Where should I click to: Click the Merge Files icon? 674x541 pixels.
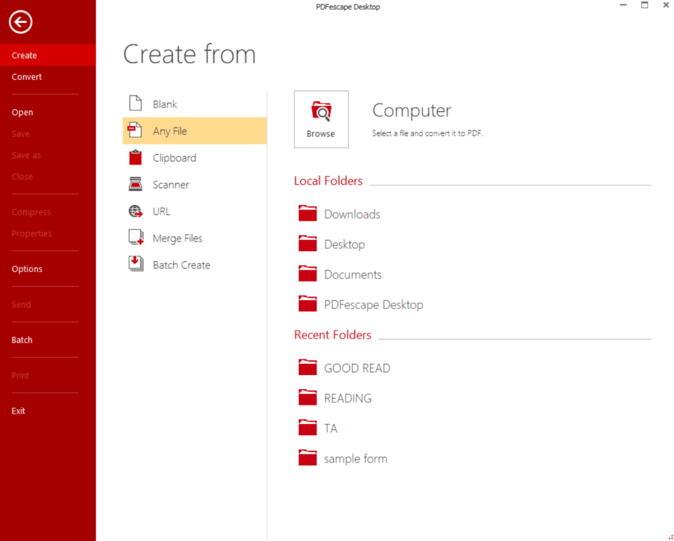click(x=136, y=238)
